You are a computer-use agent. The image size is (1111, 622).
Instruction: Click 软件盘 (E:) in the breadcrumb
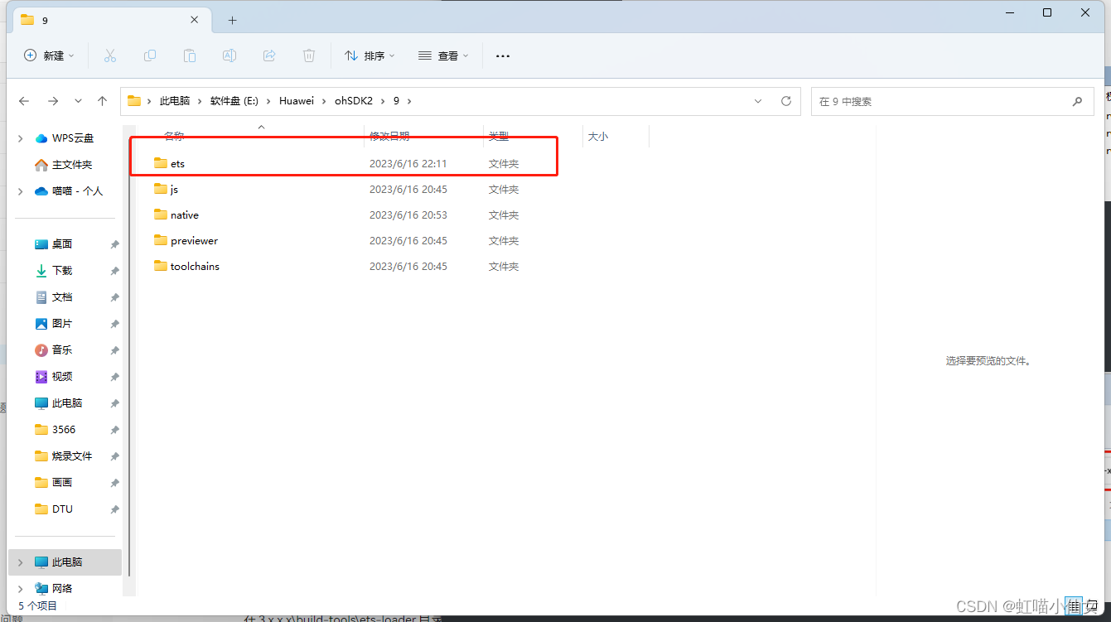[234, 101]
